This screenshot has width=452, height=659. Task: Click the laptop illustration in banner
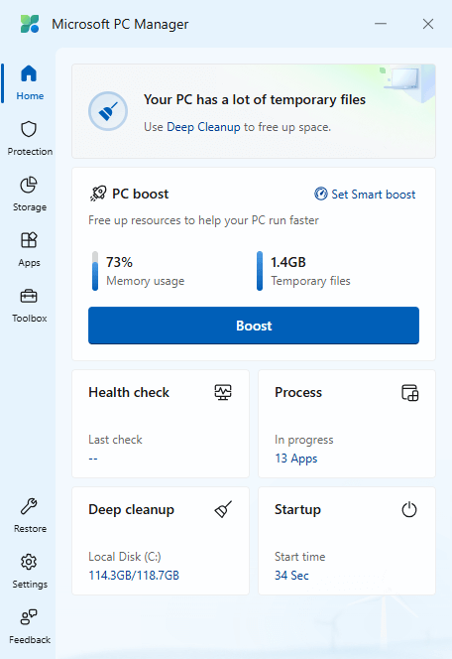(x=403, y=78)
